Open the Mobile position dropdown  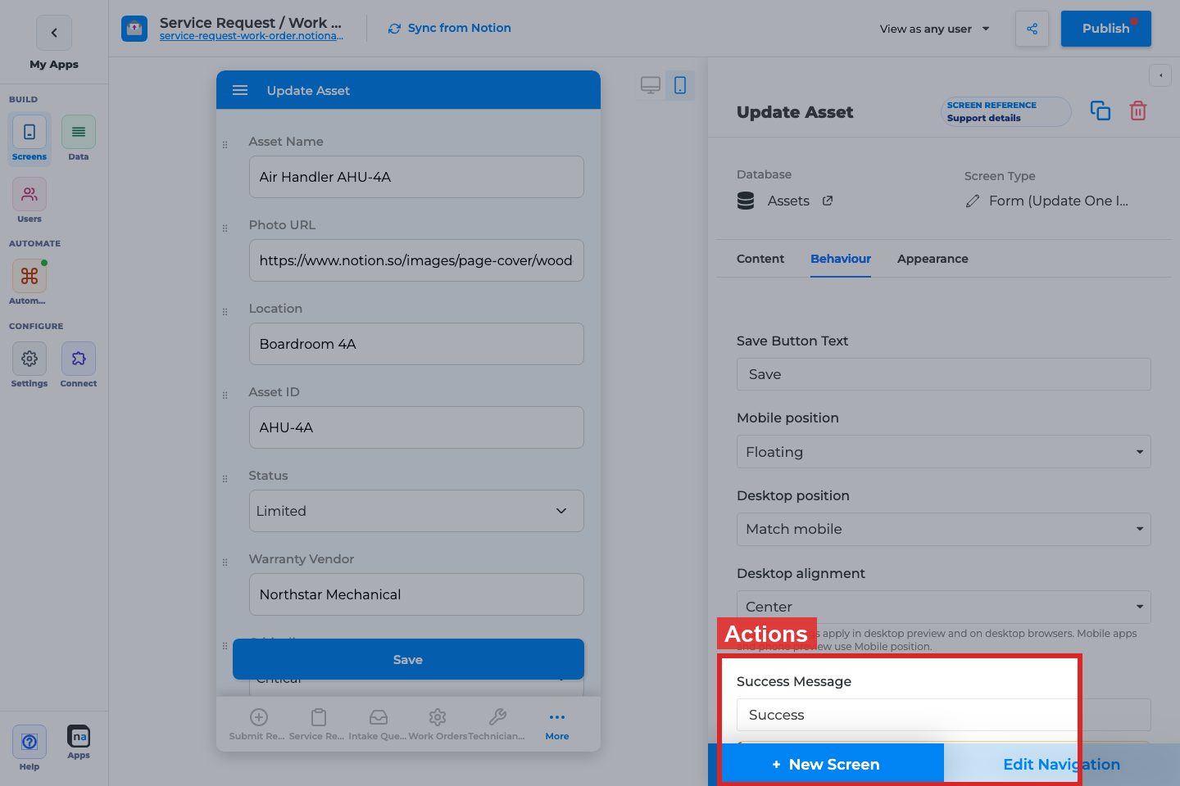pos(944,452)
